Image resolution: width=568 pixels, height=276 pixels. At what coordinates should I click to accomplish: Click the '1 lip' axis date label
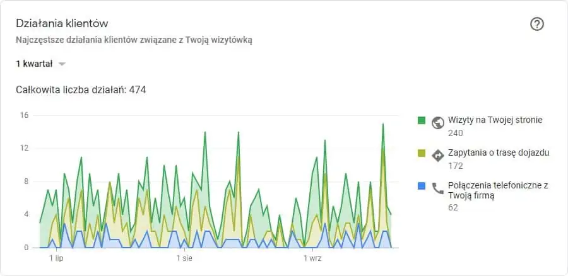(x=56, y=258)
